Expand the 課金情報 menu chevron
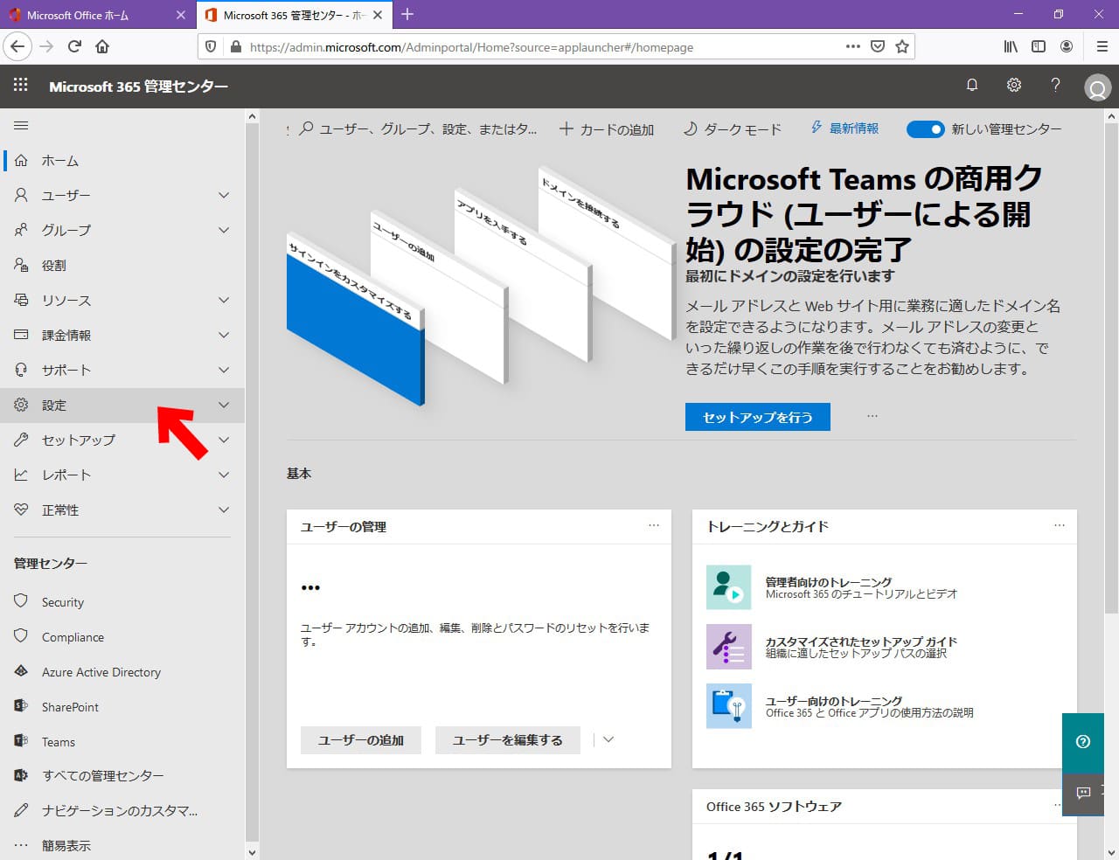Image resolution: width=1119 pixels, height=860 pixels. coord(224,335)
